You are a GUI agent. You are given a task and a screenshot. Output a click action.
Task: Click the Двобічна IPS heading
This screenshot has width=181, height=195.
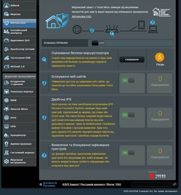click(x=61, y=99)
